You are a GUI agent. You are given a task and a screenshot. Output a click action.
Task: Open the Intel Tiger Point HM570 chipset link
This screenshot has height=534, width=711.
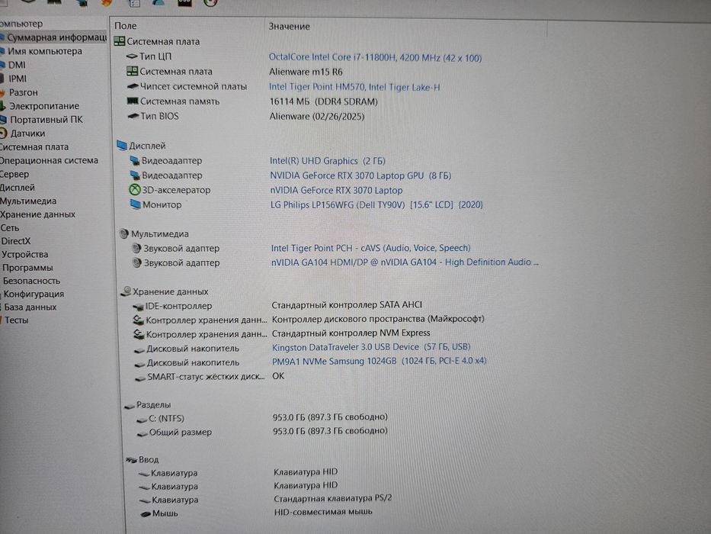point(354,87)
